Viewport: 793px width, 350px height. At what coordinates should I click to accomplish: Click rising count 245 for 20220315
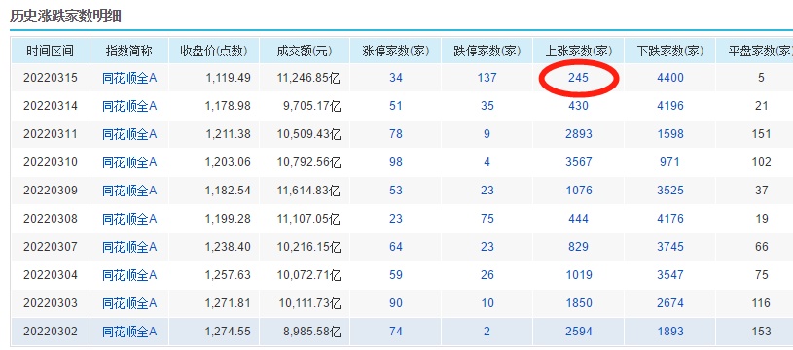click(x=579, y=78)
